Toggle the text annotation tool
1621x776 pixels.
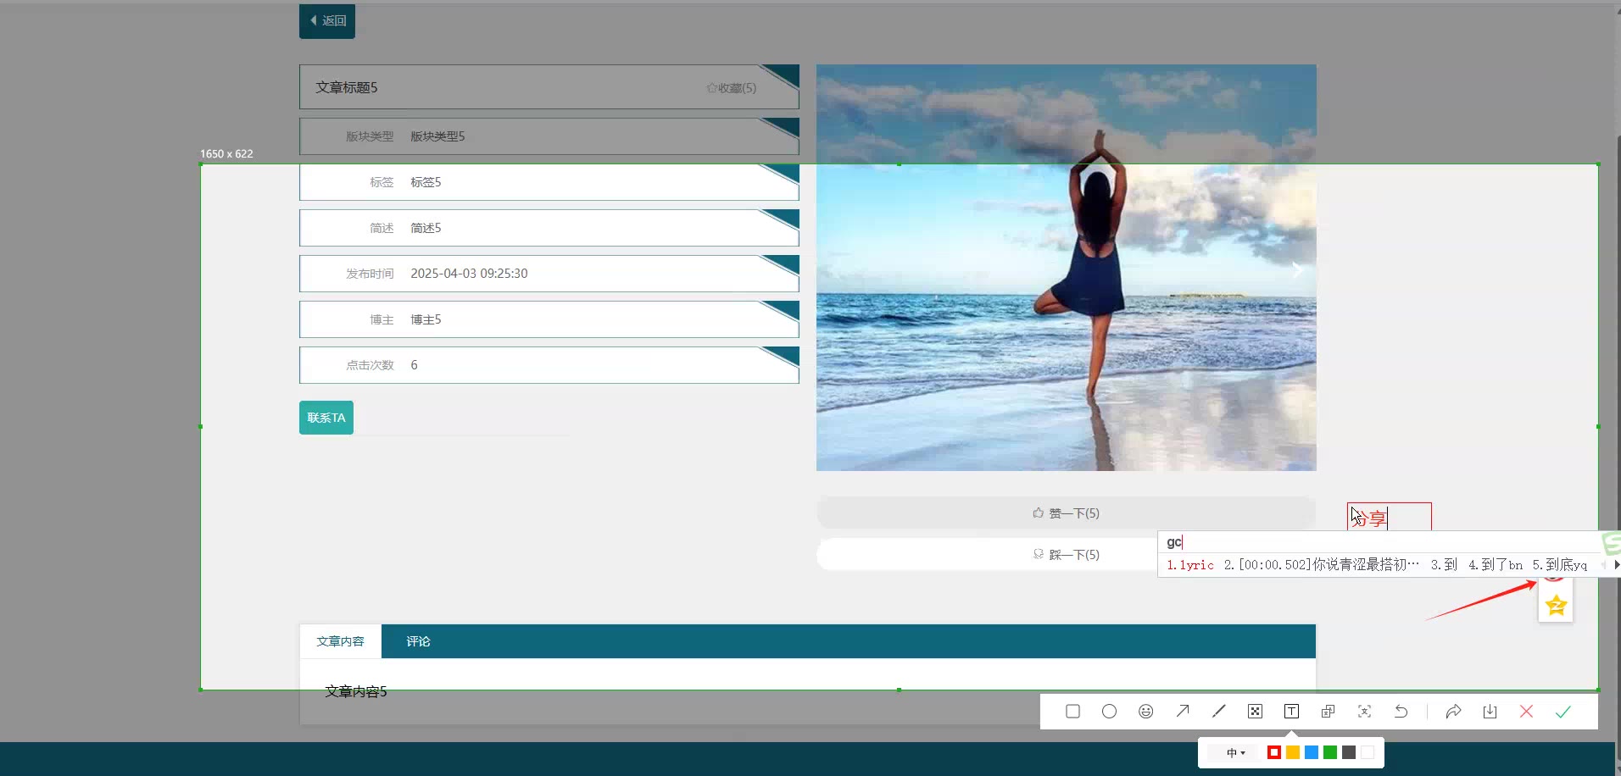(1291, 712)
